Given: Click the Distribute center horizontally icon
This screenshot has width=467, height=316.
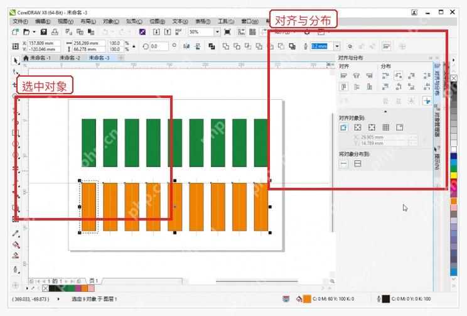Looking at the screenshot, I should coord(399,76).
